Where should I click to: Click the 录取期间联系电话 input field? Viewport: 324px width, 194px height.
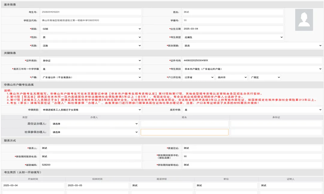click(x=91, y=157)
